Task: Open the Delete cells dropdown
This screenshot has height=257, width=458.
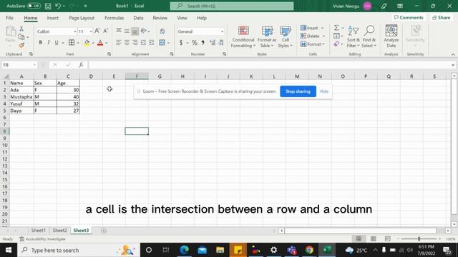Action: pos(323,36)
